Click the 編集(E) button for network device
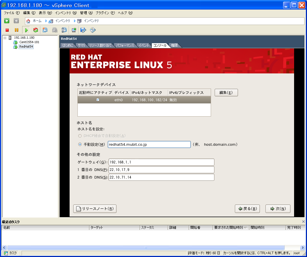Screen dimensions: 307x257 click(x=226, y=93)
